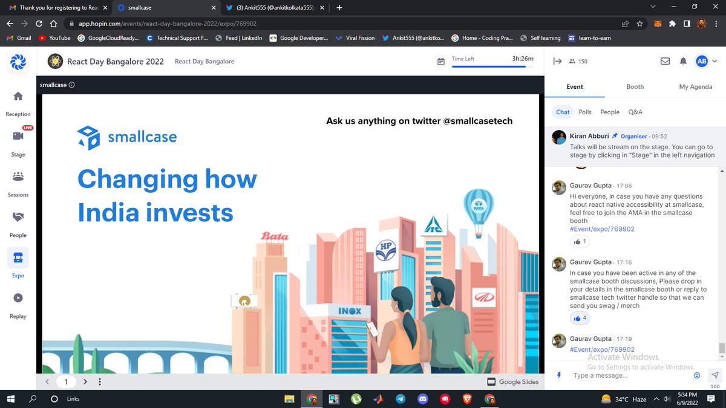Open Chrome three-dot menu
The image size is (726, 408).
(x=717, y=24)
